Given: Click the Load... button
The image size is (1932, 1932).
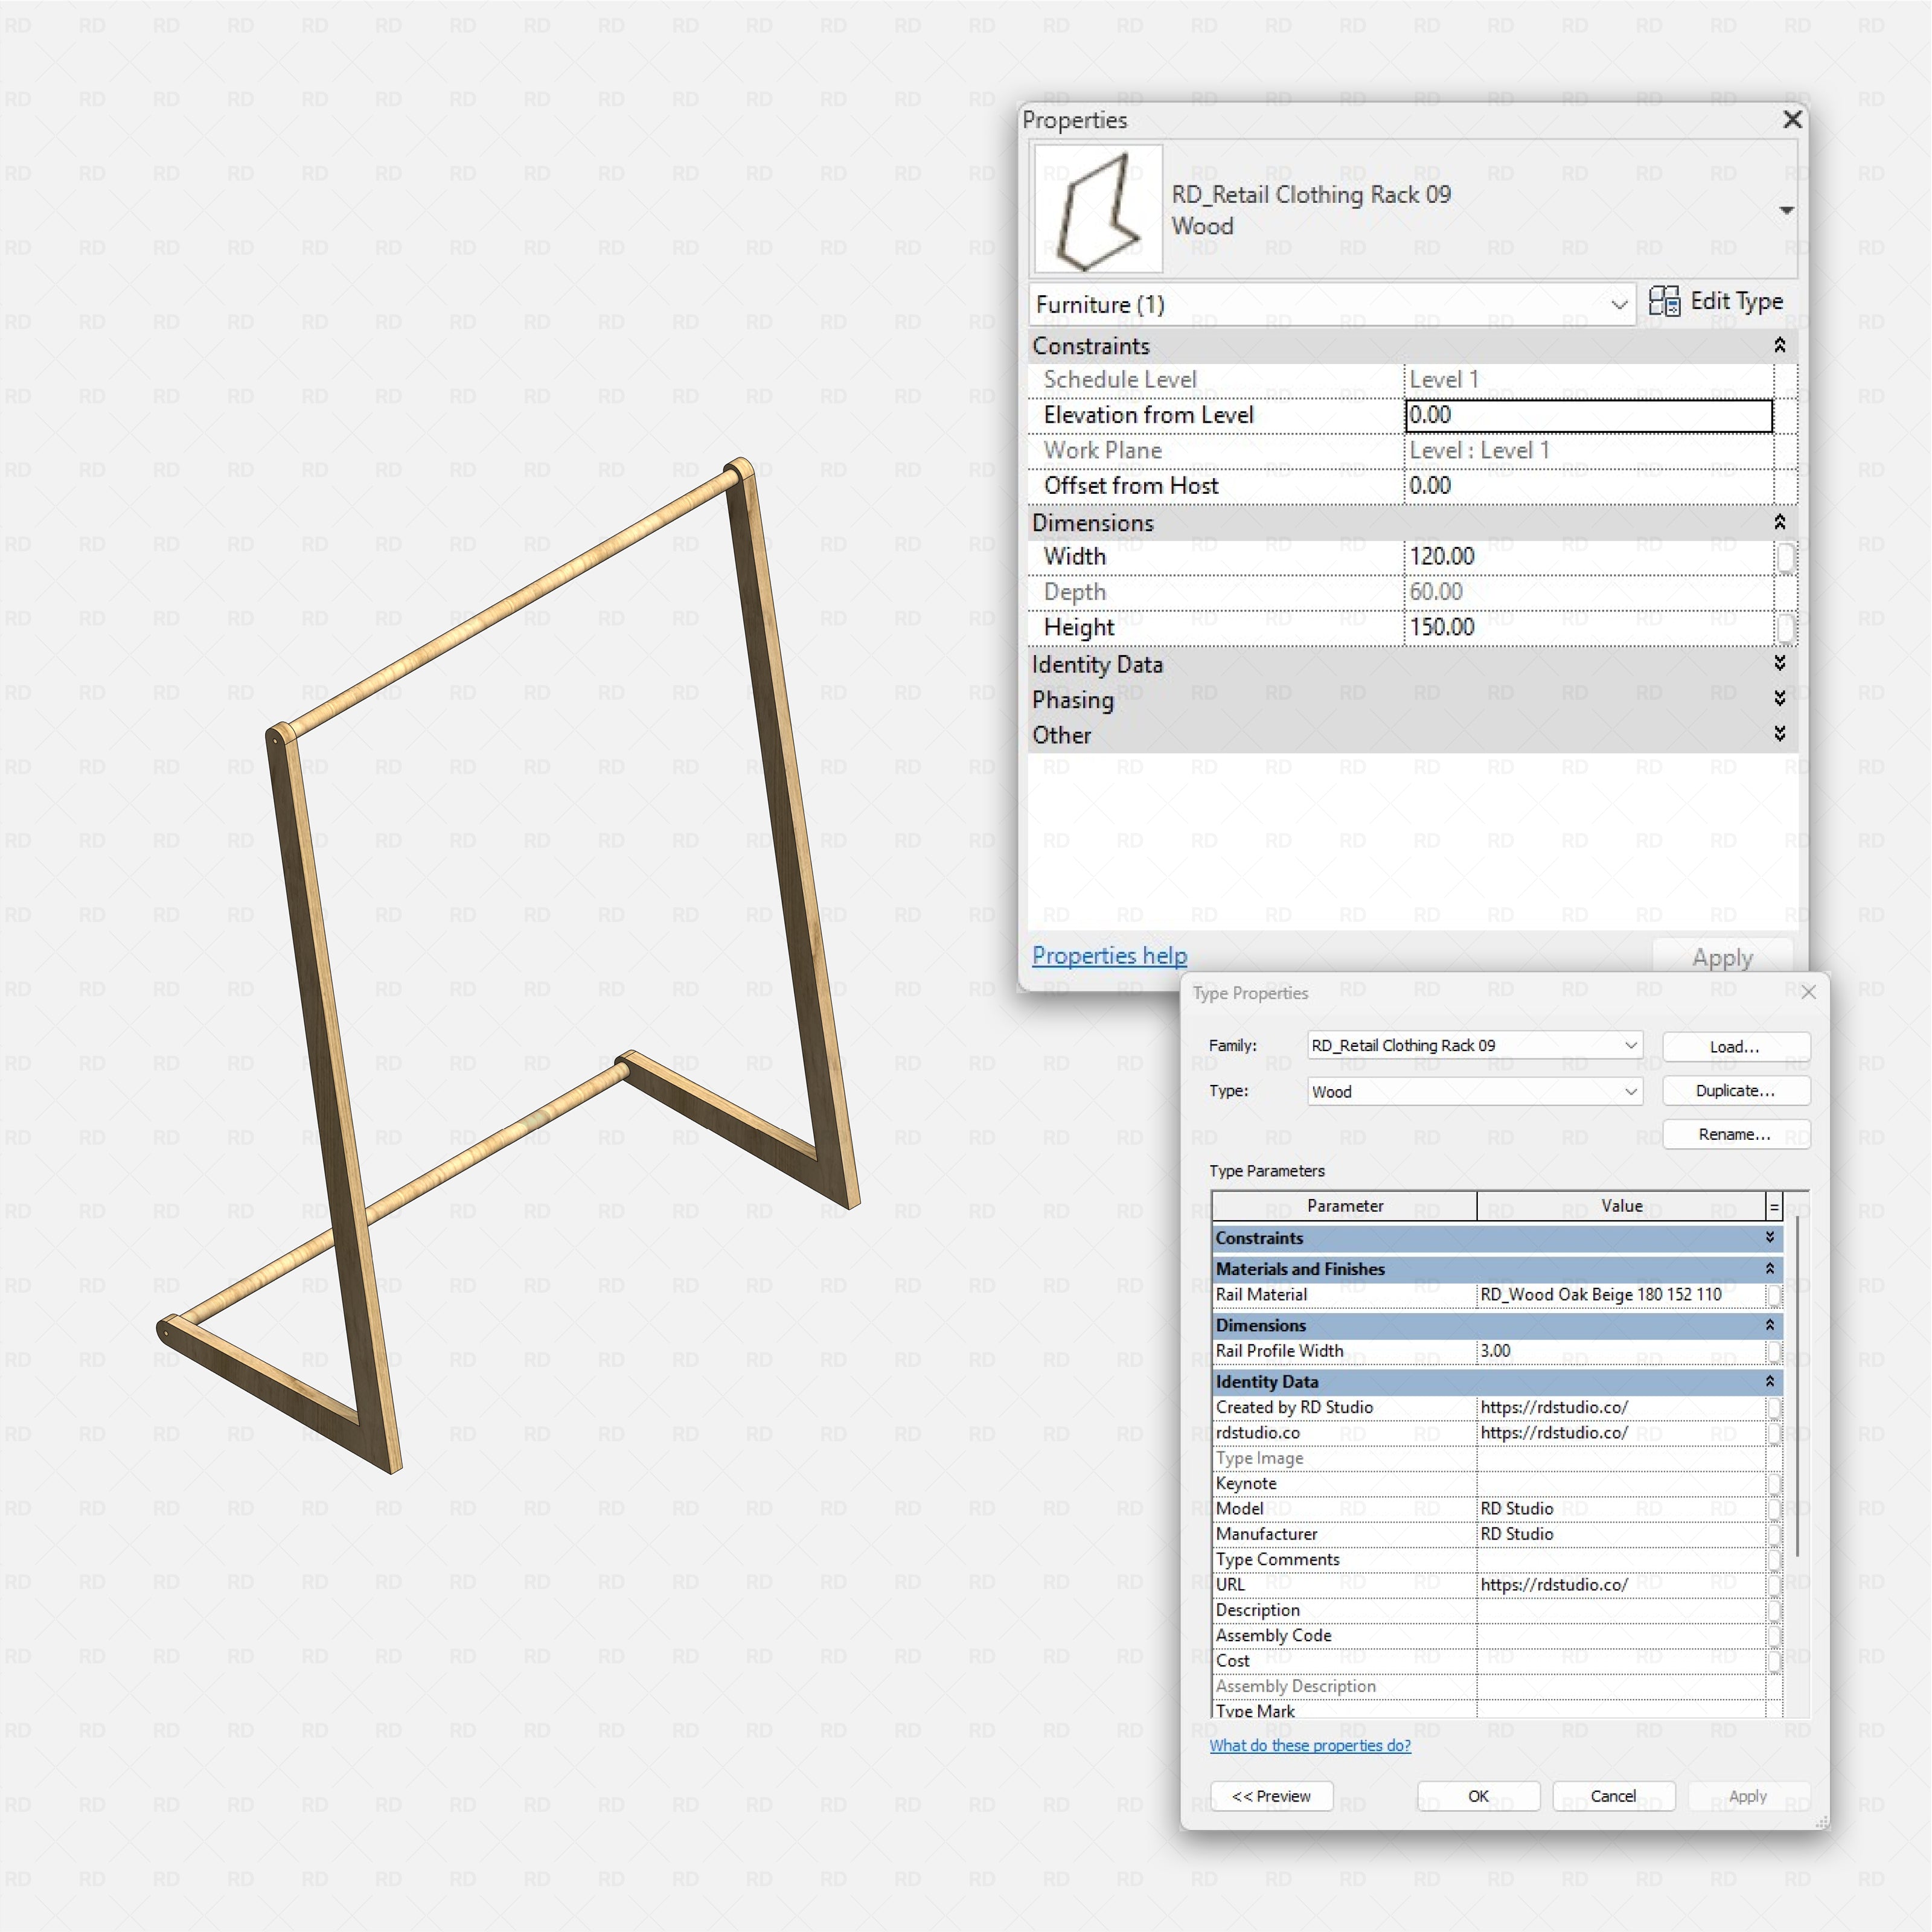Looking at the screenshot, I should [1736, 1047].
